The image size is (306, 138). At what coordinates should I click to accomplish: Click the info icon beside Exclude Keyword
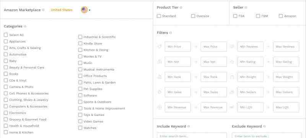(264, 126)
